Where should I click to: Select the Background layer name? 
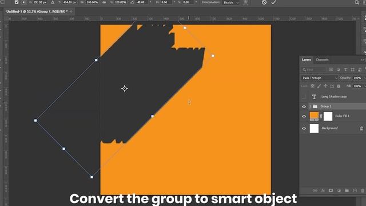329,128
